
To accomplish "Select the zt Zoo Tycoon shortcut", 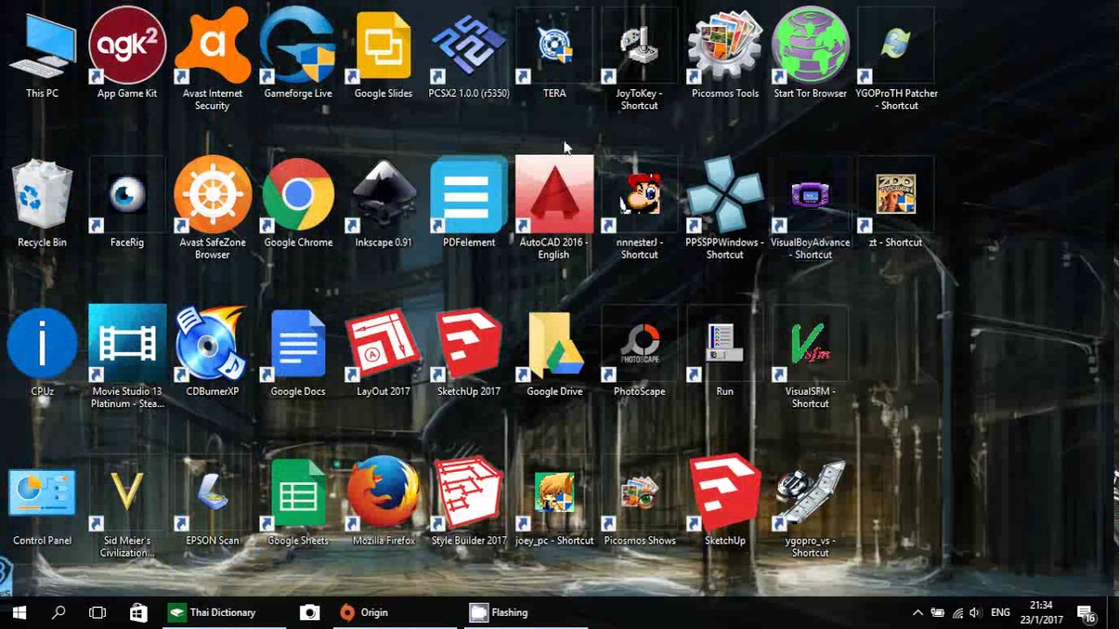I will pyautogui.click(x=896, y=203).
